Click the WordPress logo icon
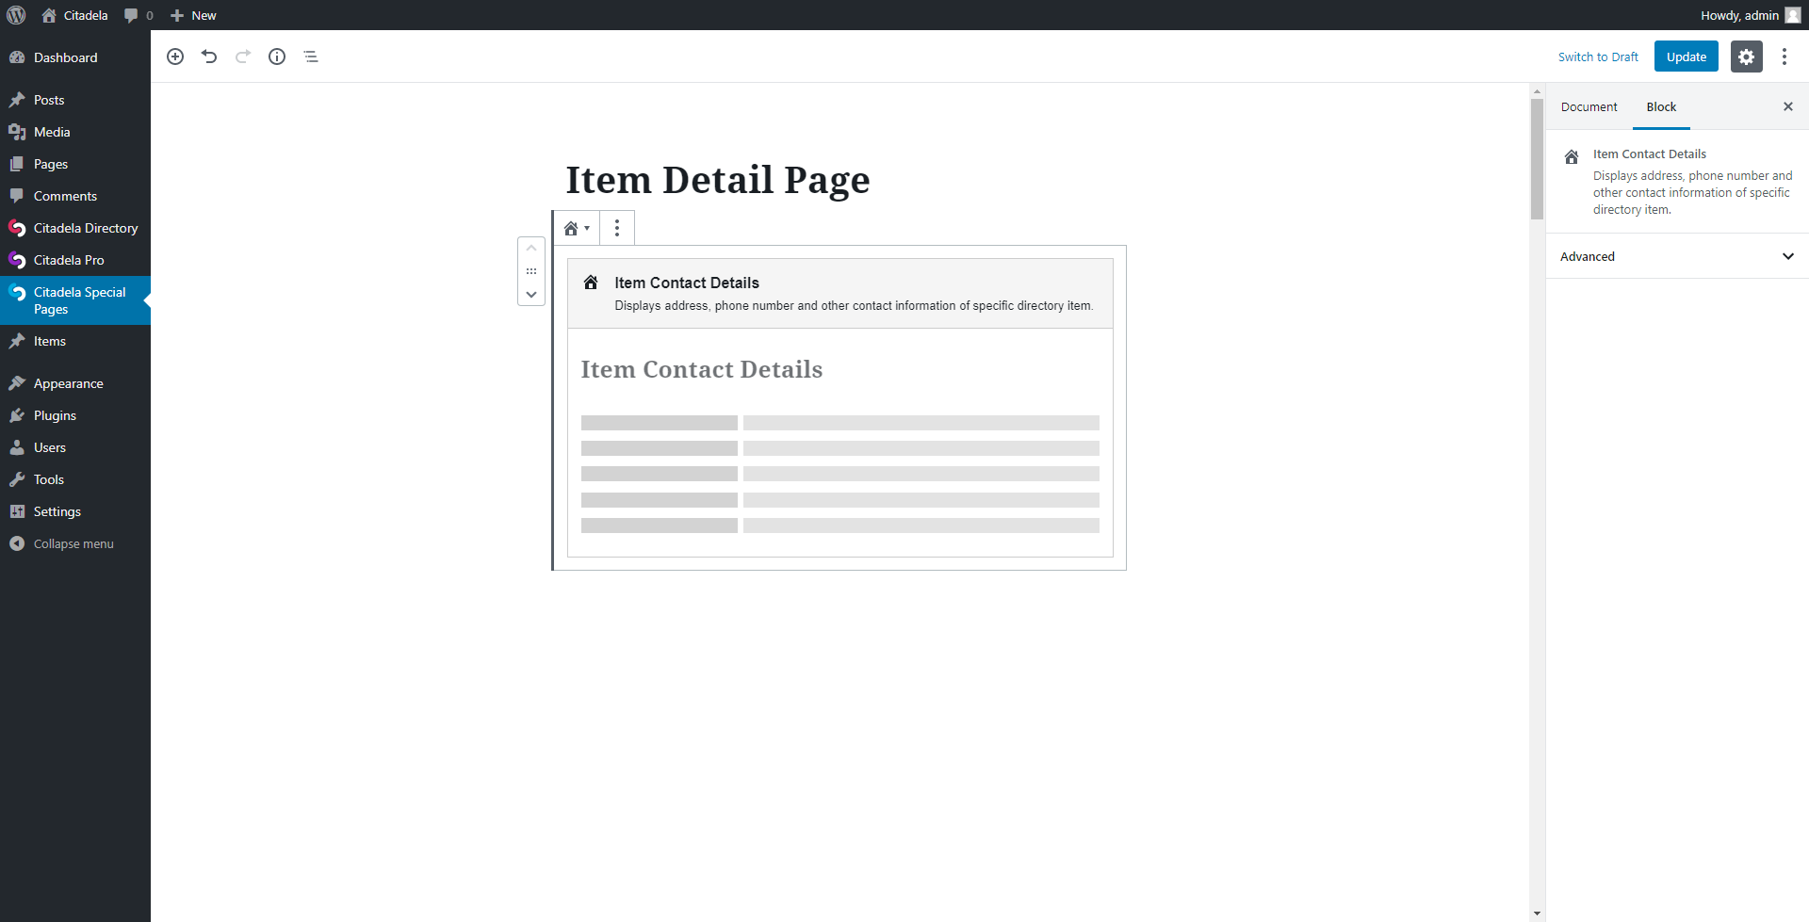 [16, 15]
